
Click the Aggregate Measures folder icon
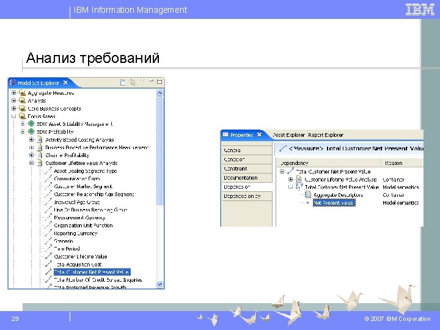[22, 93]
